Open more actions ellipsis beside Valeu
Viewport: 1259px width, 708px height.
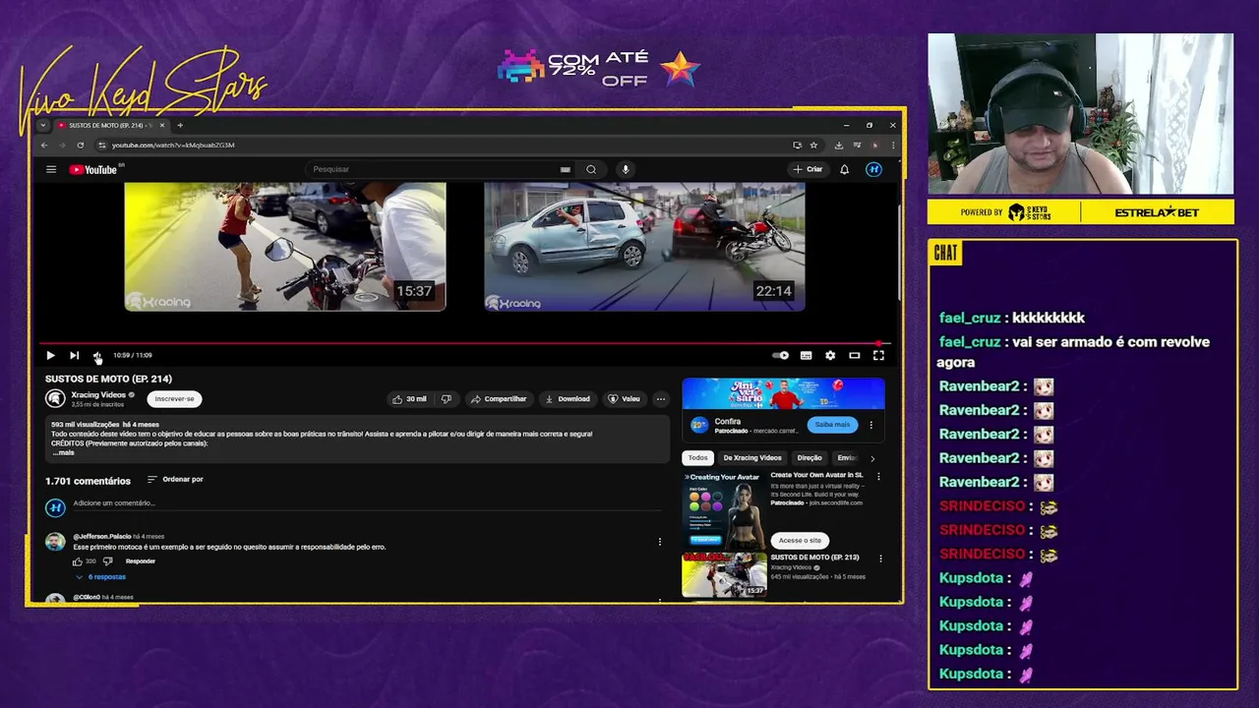click(661, 398)
